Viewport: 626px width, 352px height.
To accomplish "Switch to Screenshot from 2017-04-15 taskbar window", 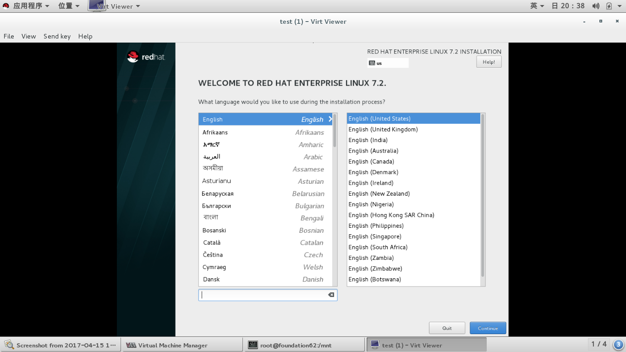I will 61,345.
